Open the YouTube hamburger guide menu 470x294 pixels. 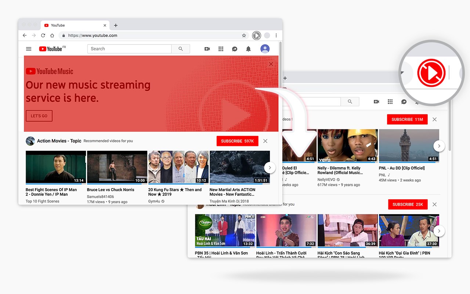tap(29, 49)
